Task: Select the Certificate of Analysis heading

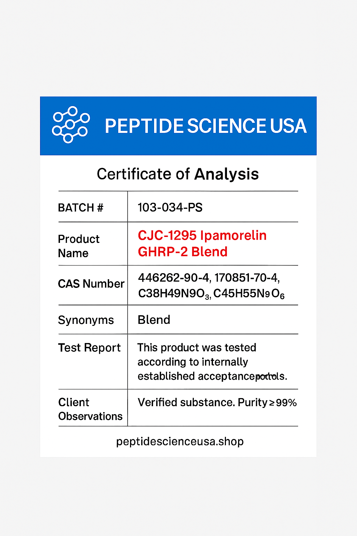Action: (178, 174)
